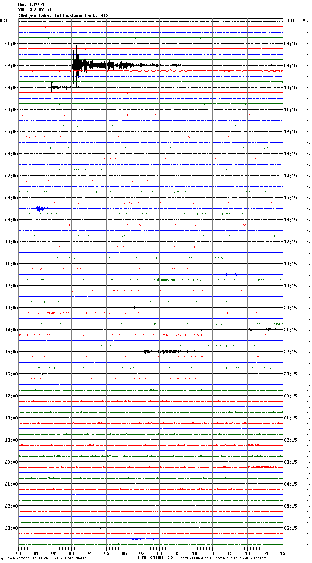Click the 22:15 UTC time label
This screenshot has width=312, height=563.
pos(290,352)
